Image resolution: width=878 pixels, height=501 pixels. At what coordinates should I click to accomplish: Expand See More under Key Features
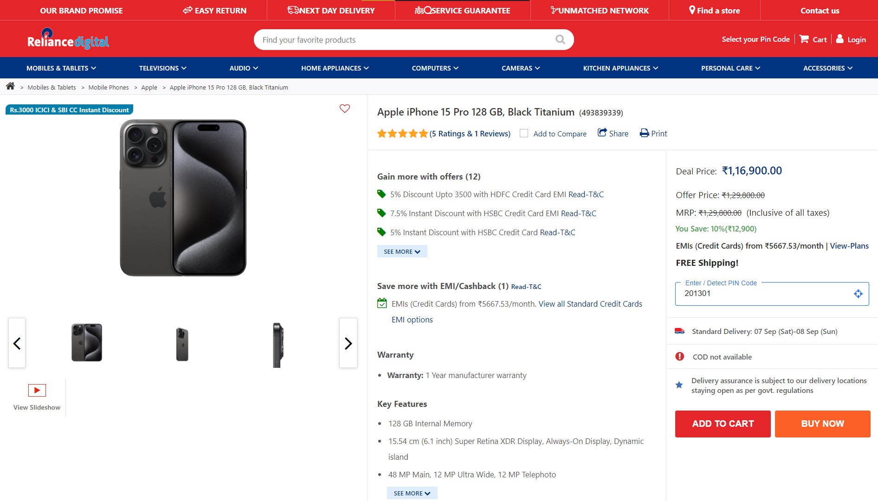(x=412, y=493)
